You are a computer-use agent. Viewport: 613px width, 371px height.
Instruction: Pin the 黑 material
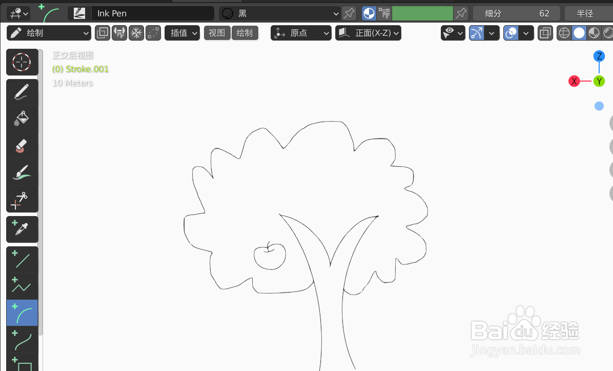tap(349, 13)
